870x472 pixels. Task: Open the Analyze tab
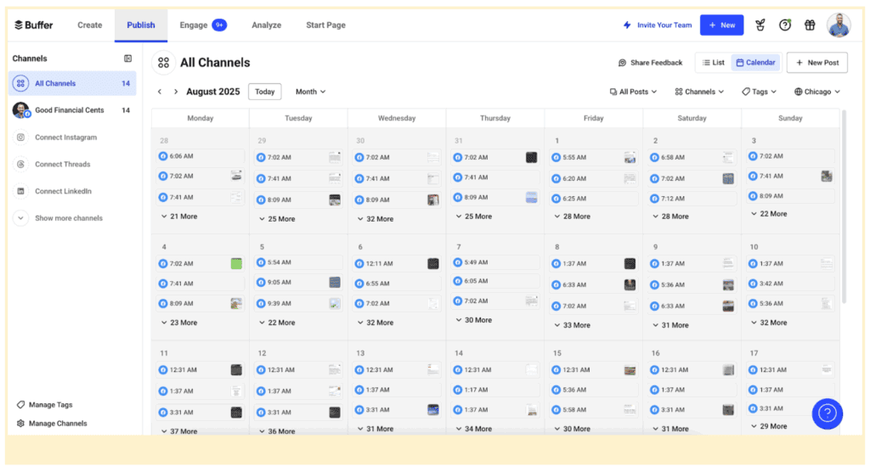click(x=266, y=25)
